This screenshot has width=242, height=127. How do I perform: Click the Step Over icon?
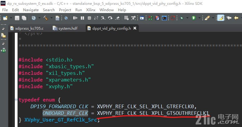click(110, 18)
